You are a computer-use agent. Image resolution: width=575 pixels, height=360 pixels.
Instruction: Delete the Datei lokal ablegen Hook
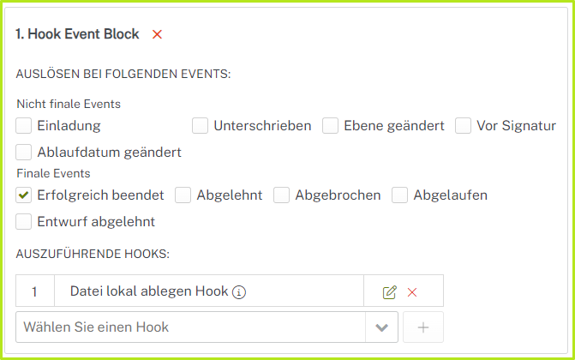click(412, 291)
